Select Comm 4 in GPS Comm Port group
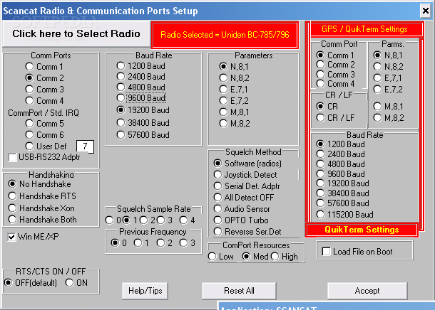 click(x=335, y=83)
